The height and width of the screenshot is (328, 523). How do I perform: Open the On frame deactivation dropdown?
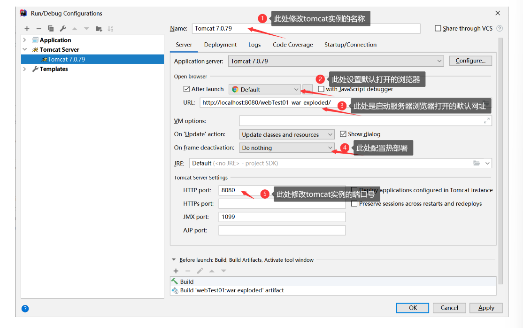287,148
